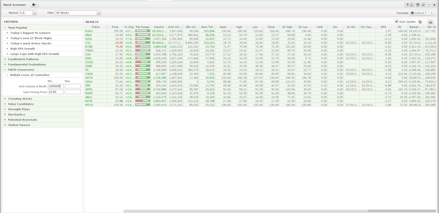Select the CCL ticker row
The width and height of the screenshot is (439, 213).
[260, 43]
